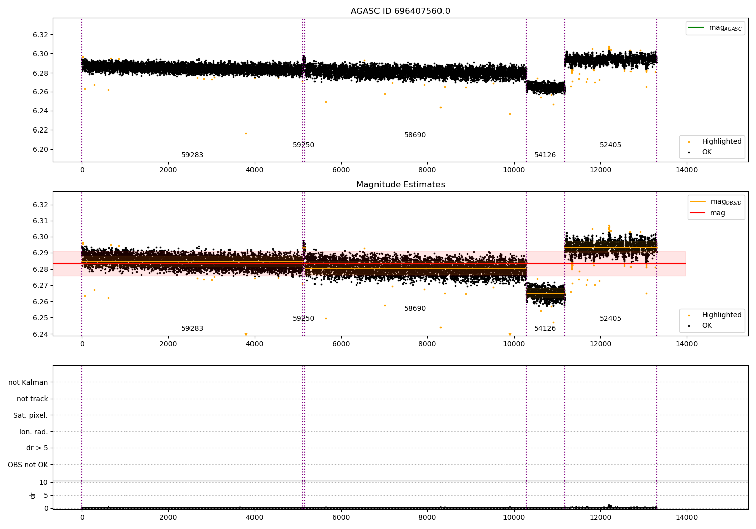Click OBSID label 52405 in the top plot
Viewport: 756px width, 529px height.
pos(610,145)
